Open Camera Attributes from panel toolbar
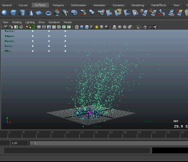 pos(11,27)
